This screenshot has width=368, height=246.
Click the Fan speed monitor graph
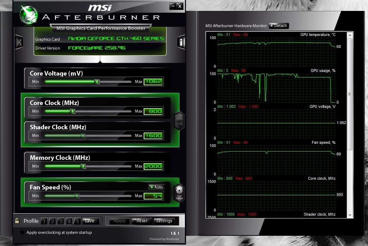tap(276, 160)
